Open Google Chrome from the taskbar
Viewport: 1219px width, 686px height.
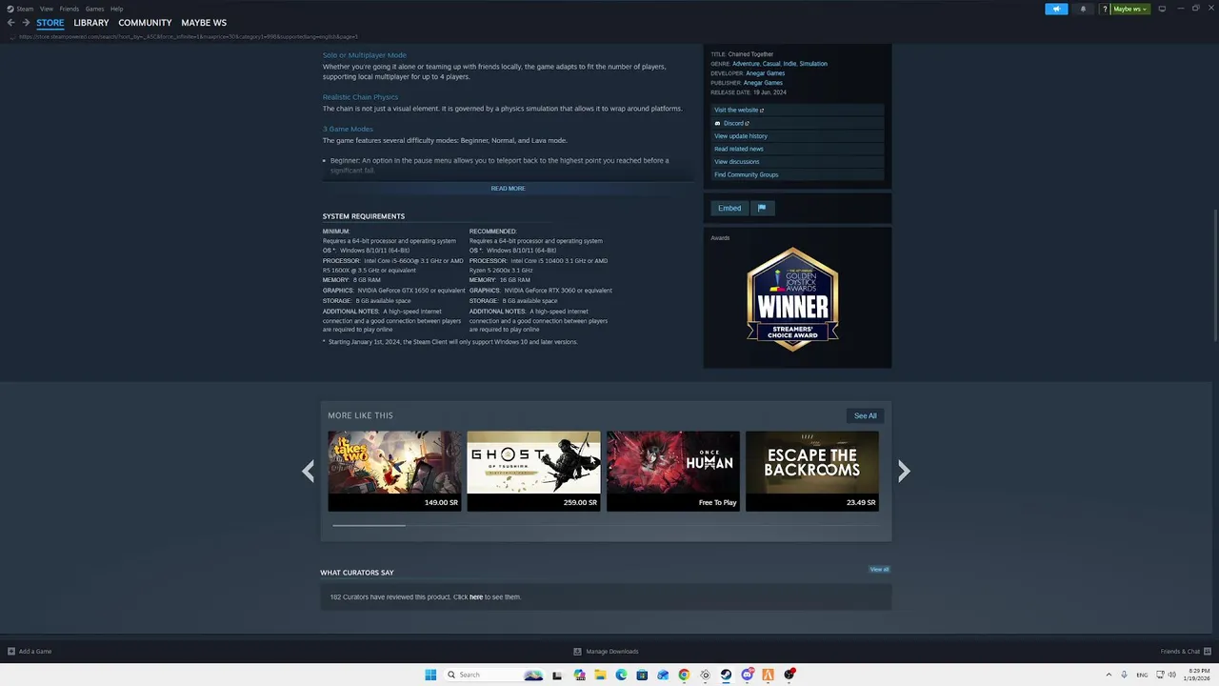click(x=684, y=675)
